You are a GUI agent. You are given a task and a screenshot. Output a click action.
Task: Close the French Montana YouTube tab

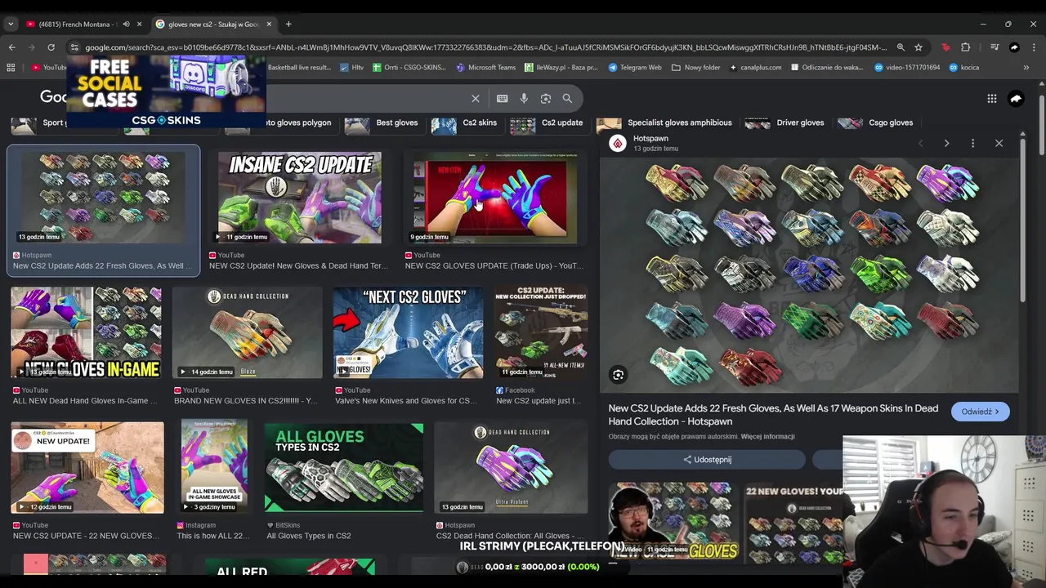click(x=139, y=24)
